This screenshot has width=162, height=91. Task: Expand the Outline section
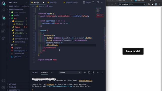18,84
